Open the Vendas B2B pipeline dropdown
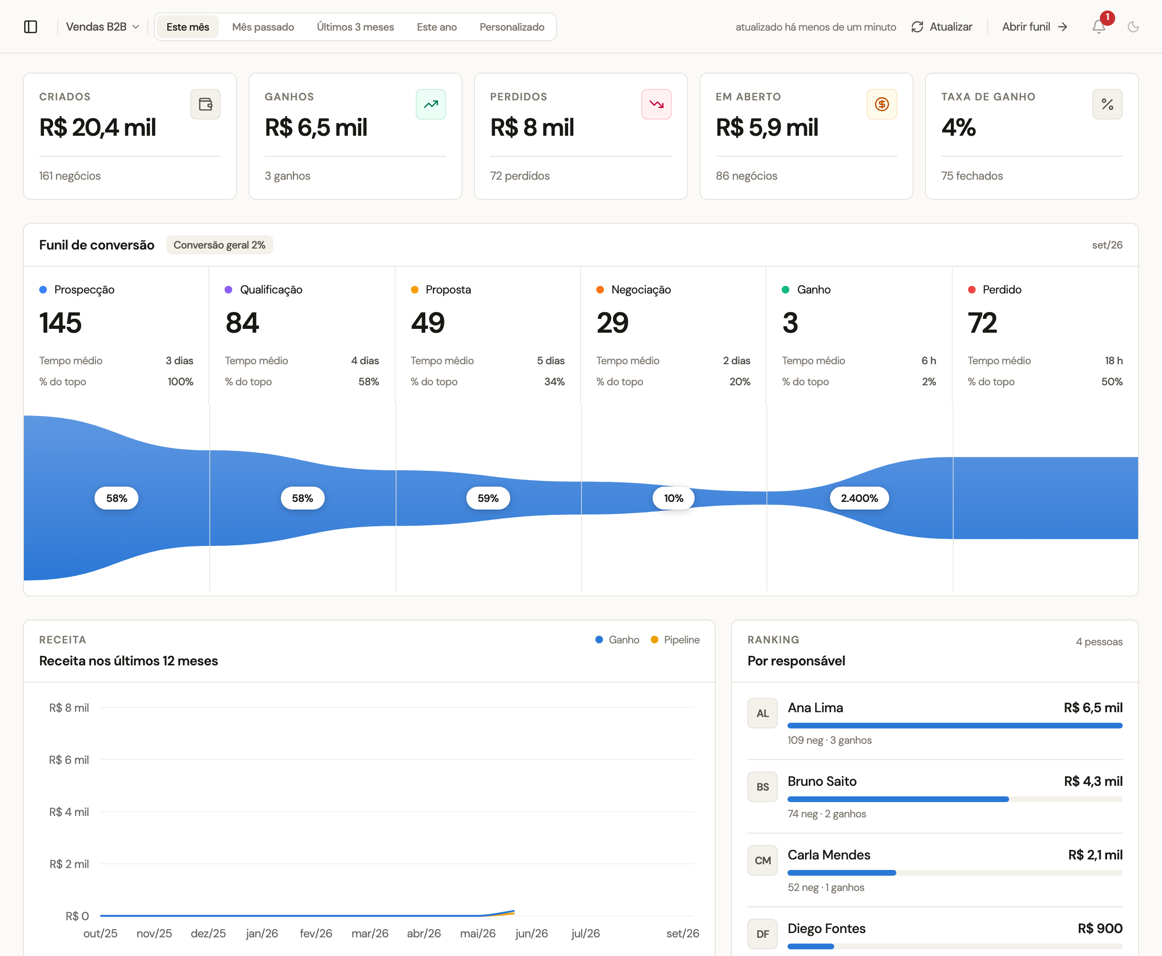The width and height of the screenshot is (1162, 956). click(102, 27)
